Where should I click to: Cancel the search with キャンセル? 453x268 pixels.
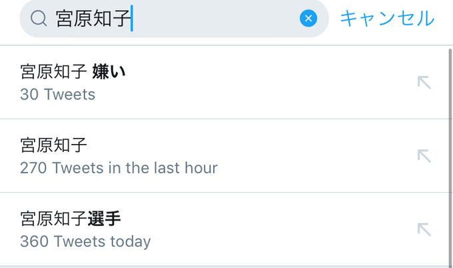click(388, 18)
